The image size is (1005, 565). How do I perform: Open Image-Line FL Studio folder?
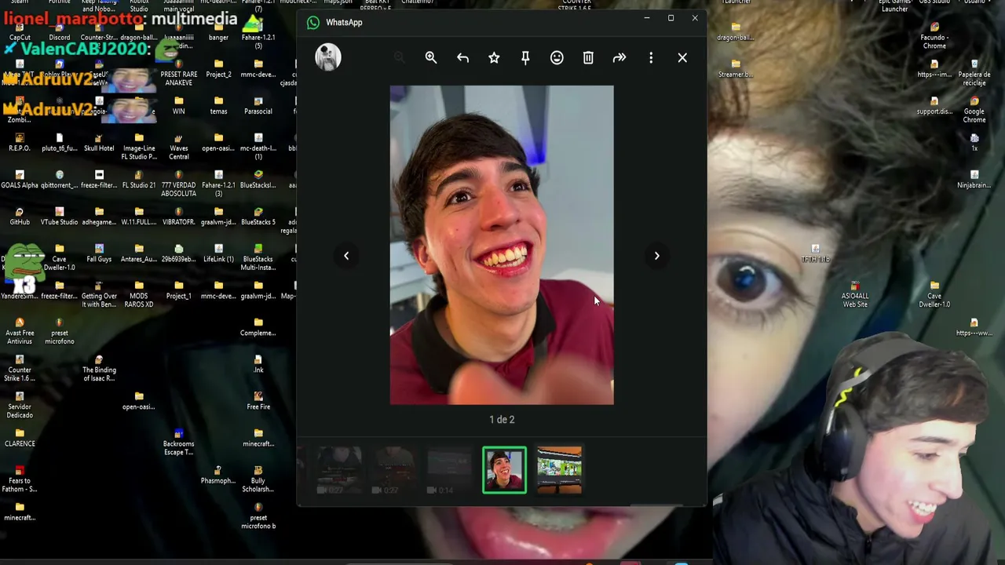click(139, 146)
